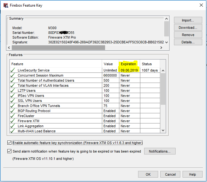Click the Fireware XTM Pro edition text
The width and height of the screenshot is (207, 182).
[x=62, y=37]
